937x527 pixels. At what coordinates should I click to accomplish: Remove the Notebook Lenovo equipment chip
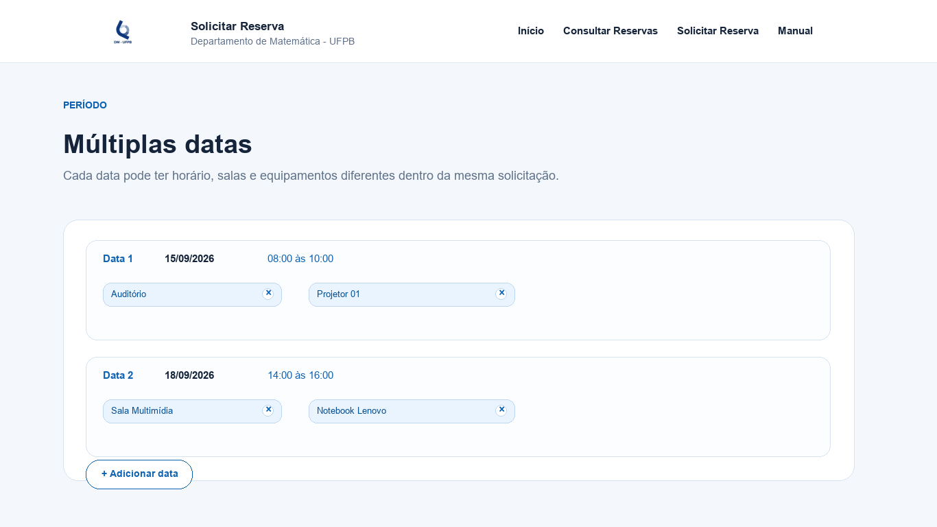coord(501,410)
